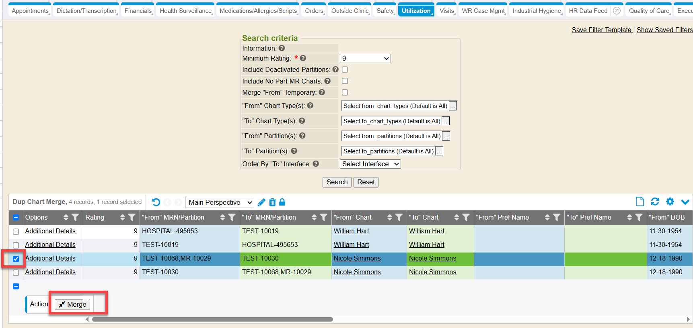Viewport: 693px width, 328px height.
Task: Open the grid settings gear icon
Action: pyautogui.click(x=670, y=202)
